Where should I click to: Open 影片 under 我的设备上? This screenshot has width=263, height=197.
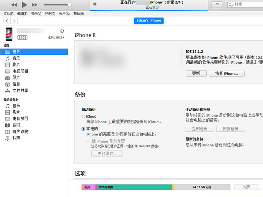coord(16,112)
